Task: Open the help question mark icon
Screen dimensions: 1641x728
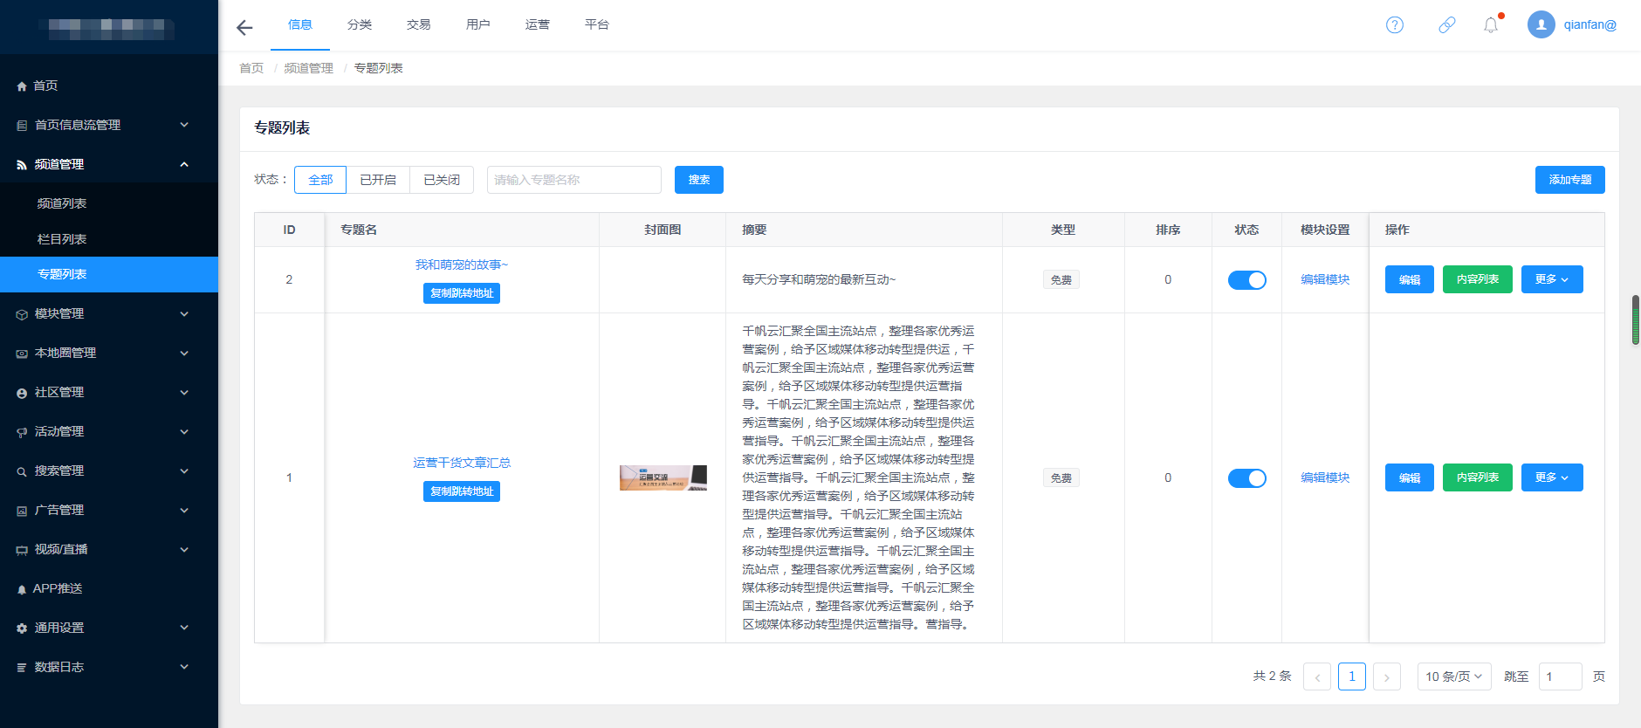Action: (x=1395, y=24)
